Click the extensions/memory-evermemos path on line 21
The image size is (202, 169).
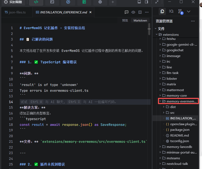click(x=94, y=142)
